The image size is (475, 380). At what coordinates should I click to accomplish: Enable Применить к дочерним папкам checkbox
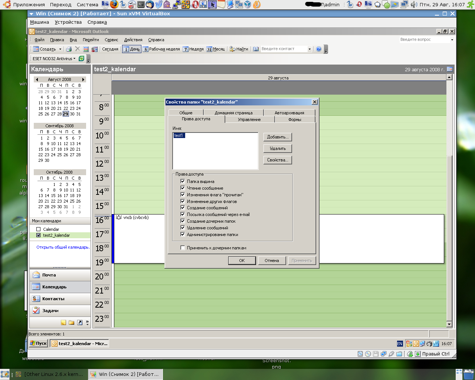183,248
